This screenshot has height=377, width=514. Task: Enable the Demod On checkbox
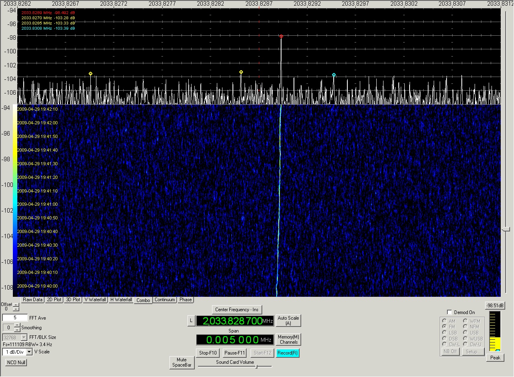(449, 312)
